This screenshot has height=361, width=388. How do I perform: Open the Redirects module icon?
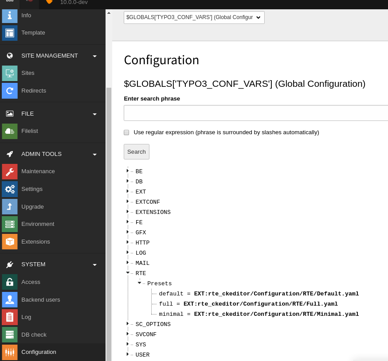[x=10, y=91]
